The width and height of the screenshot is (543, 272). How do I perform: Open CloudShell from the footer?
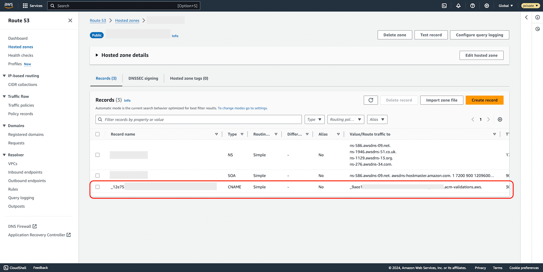(15, 268)
